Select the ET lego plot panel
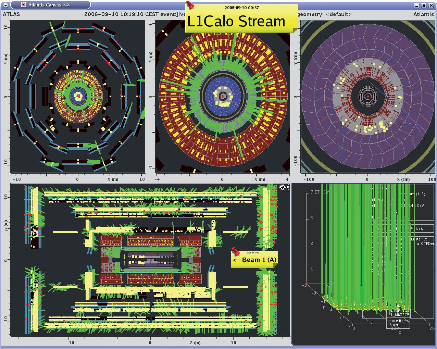The height and width of the screenshot is (349, 437). (364, 264)
